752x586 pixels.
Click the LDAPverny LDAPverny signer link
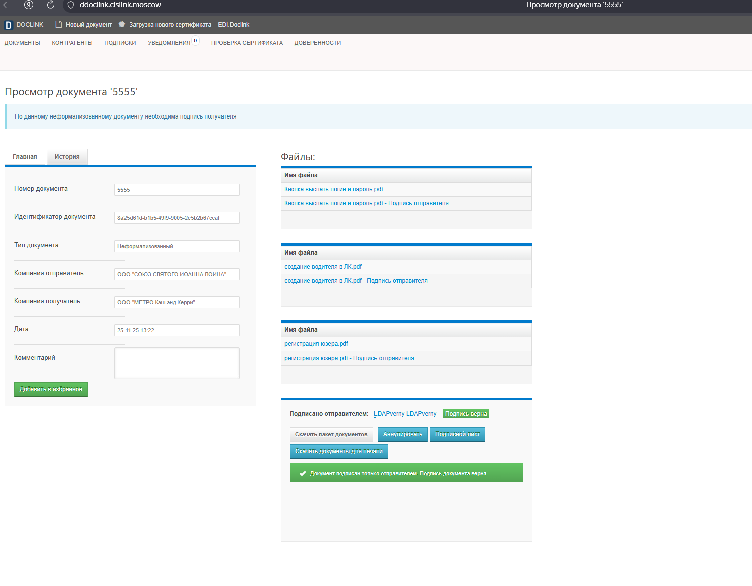pyautogui.click(x=405, y=414)
